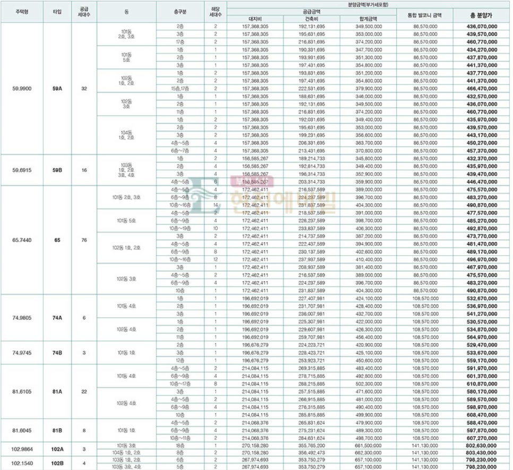
Task: Select the 타입 column header
Action: (x=57, y=12)
